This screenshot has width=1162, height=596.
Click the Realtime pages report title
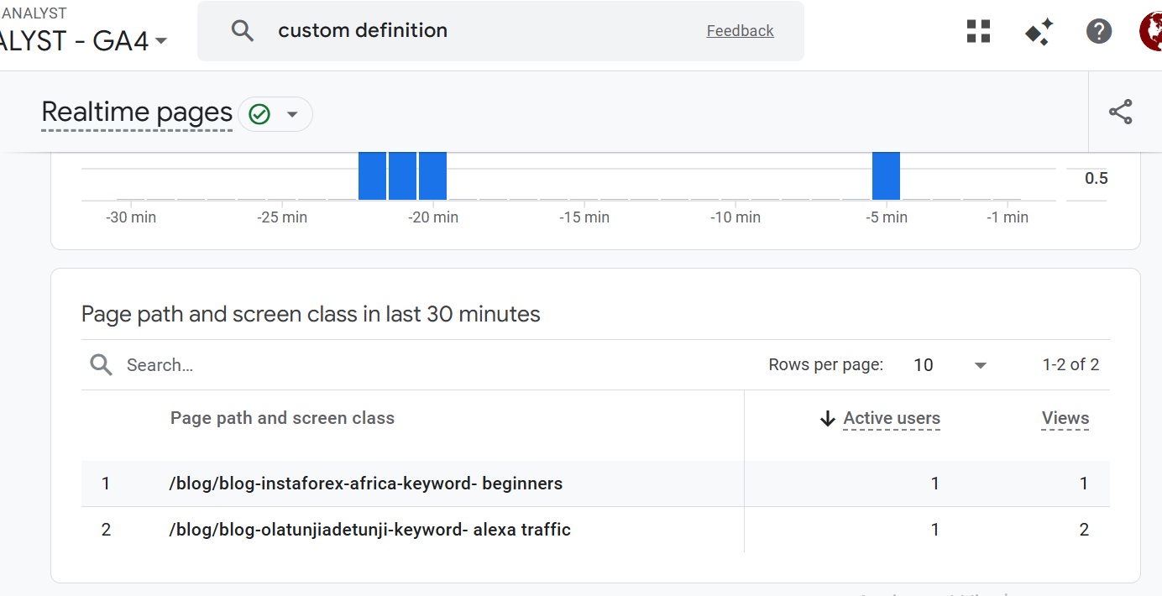click(137, 112)
